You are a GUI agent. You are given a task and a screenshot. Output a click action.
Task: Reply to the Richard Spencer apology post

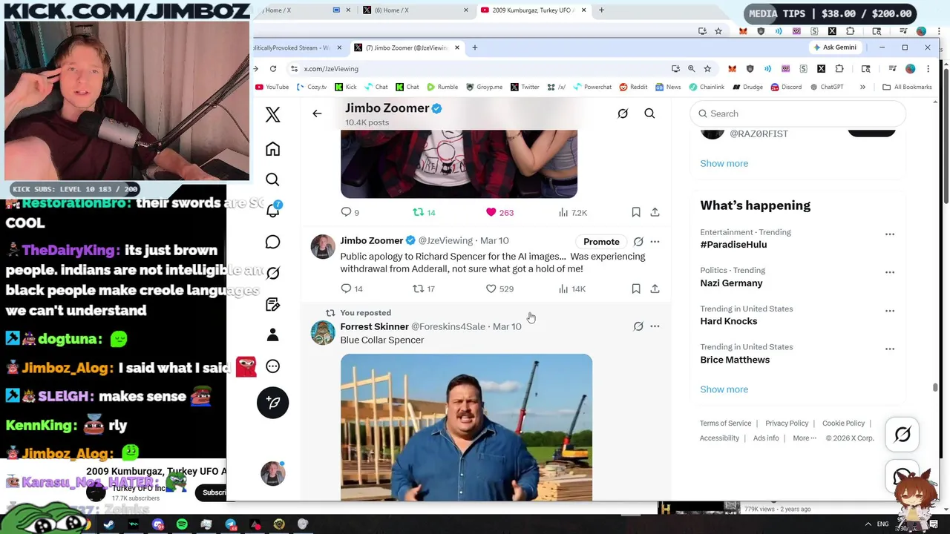[x=352, y=289]
